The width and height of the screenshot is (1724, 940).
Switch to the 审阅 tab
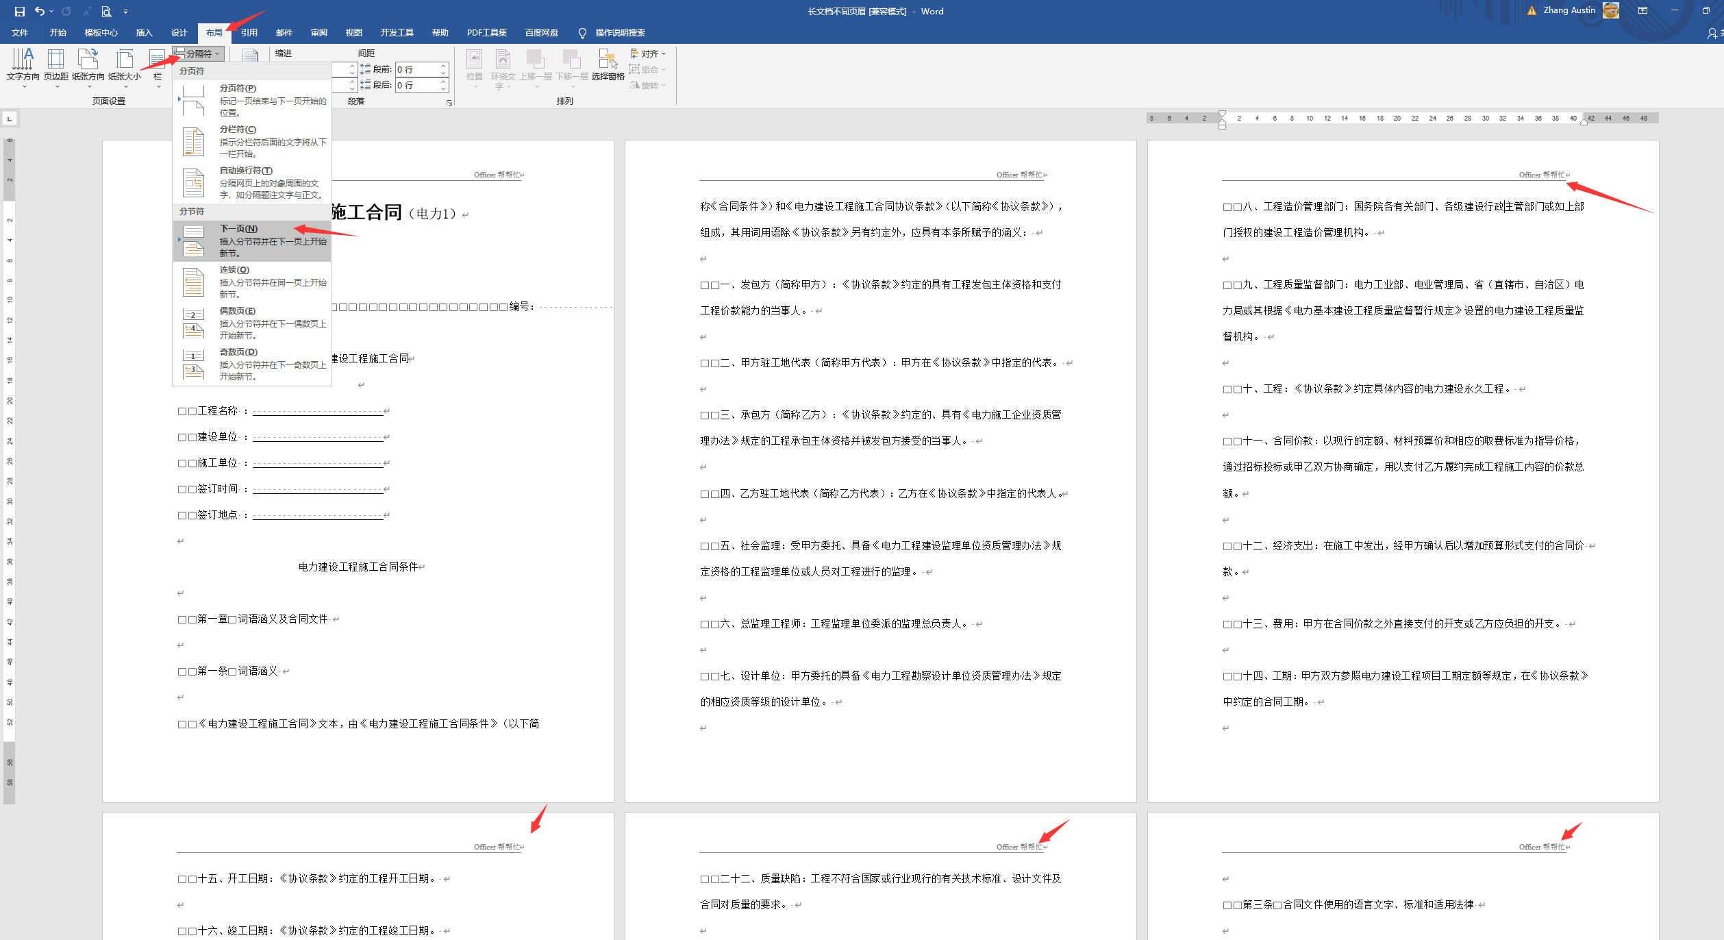tap(318, 32)
